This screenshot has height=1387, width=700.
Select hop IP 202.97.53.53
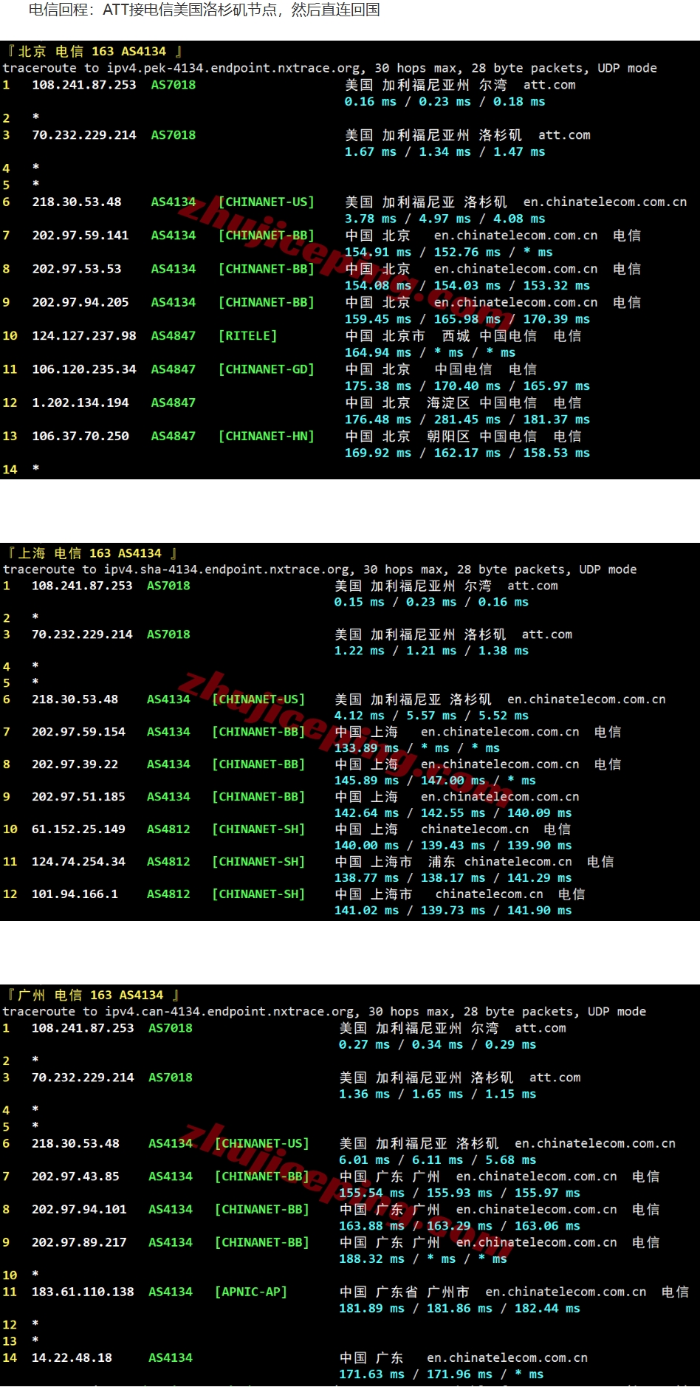[77, 269]
